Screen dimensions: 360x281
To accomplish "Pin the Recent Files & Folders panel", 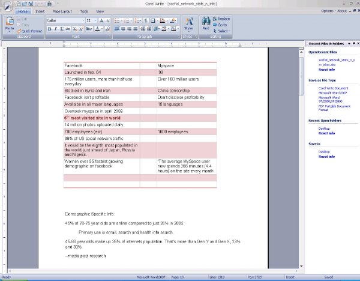I will (x=354, y=43).
